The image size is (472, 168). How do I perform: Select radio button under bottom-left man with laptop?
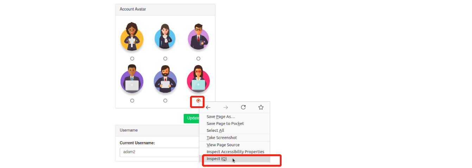point(132,101)
